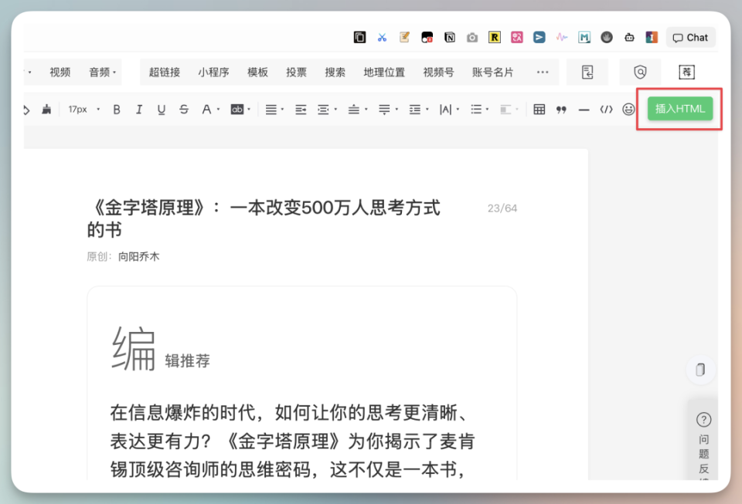This screenshot has width=742, height=504.
Task: Click the black clipboard extension icon
Action: 359,37
